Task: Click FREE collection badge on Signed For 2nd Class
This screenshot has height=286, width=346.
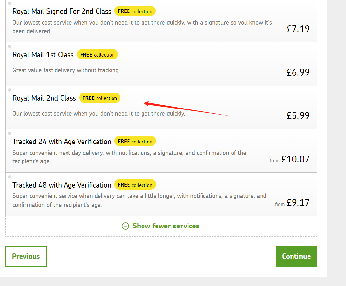Action: point(135,11)
